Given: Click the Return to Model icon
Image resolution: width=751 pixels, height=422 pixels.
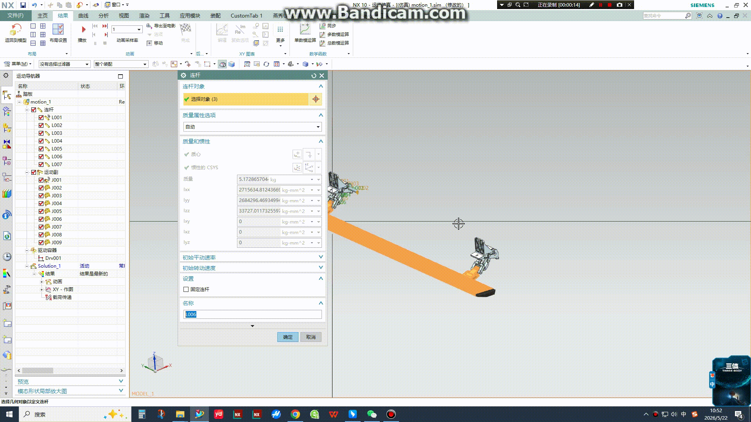Looking at the screenshot, I should coord(16,30).
